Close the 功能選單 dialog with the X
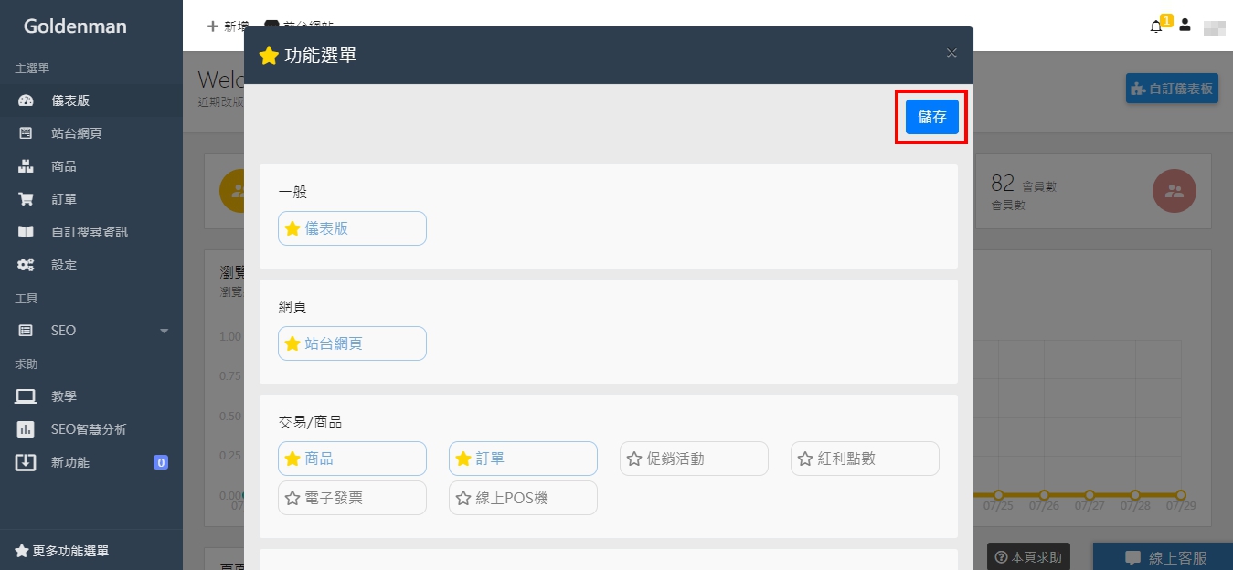Screen dimensions: 1233x570 click(951, 53)
